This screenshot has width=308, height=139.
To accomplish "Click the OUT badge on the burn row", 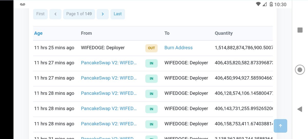I will (x=151, y=48).
